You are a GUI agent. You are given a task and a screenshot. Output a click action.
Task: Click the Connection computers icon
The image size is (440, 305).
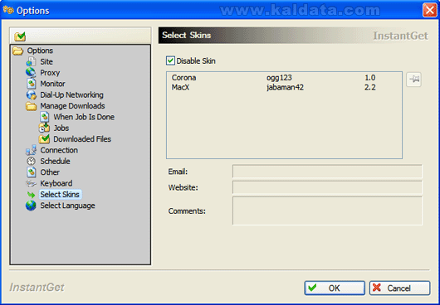(32, 150)
